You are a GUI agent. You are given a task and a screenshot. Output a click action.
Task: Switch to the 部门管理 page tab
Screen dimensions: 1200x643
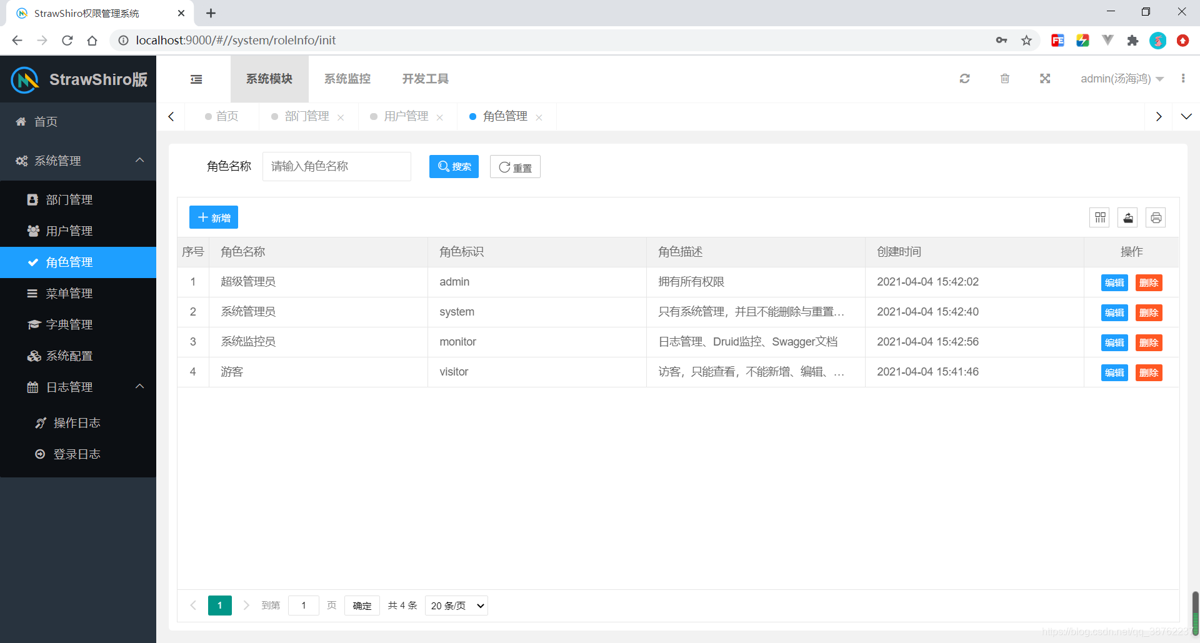(306, 116)
